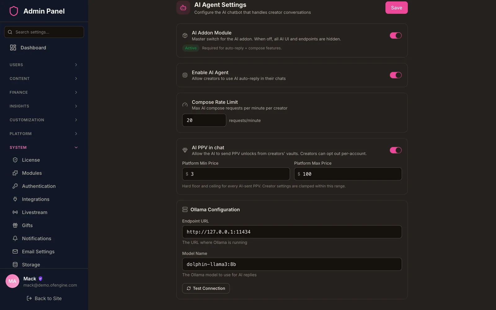Click the Dashboard grid icon
496x310 pixels.
(13, 47)
